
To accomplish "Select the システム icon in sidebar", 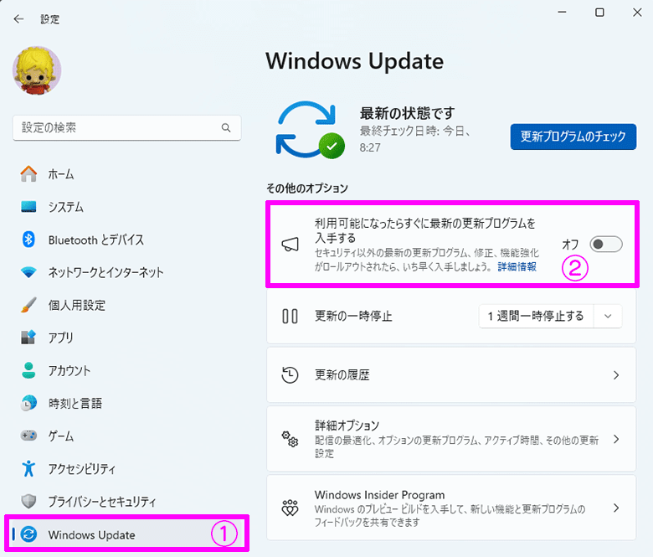I will [x=28, y=207].
